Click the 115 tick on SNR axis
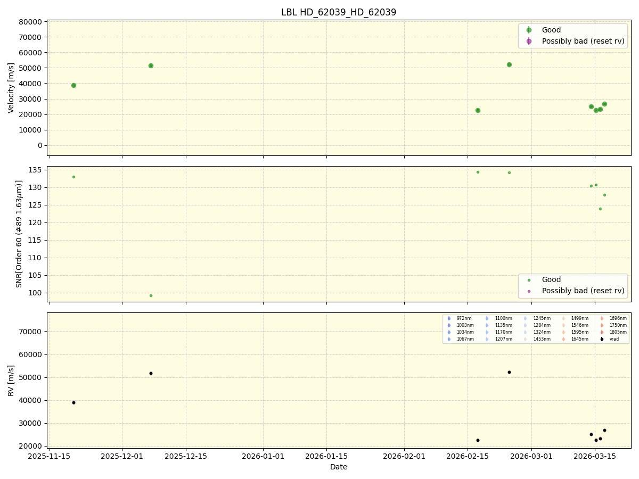The width and height of the screenshot is (639, 479). (36, 240)
